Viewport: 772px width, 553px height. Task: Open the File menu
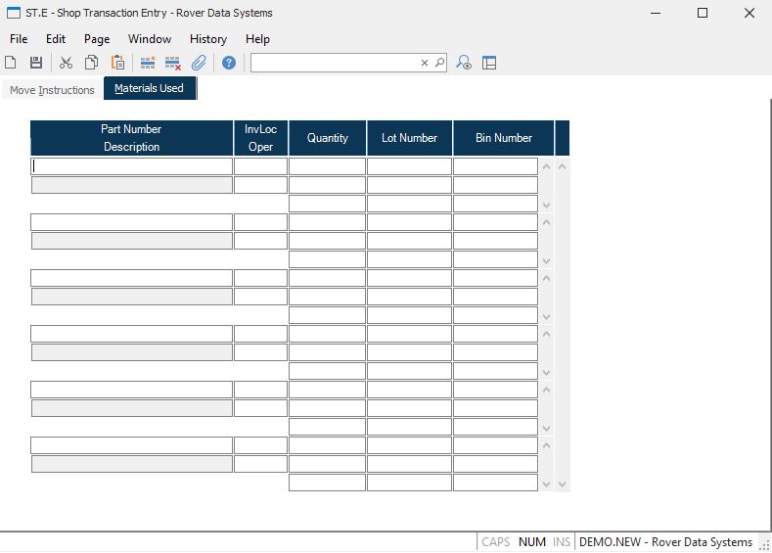pos(19,39)
